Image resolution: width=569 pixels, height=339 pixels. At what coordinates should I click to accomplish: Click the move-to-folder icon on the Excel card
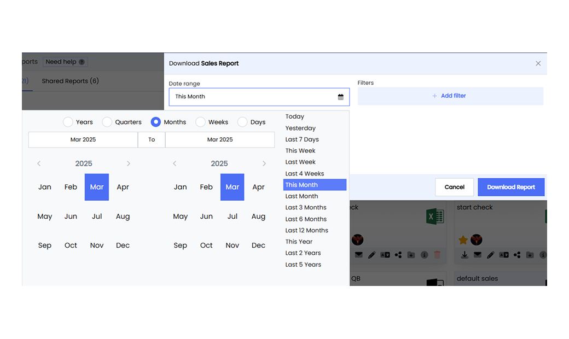[x=411, y=255]
